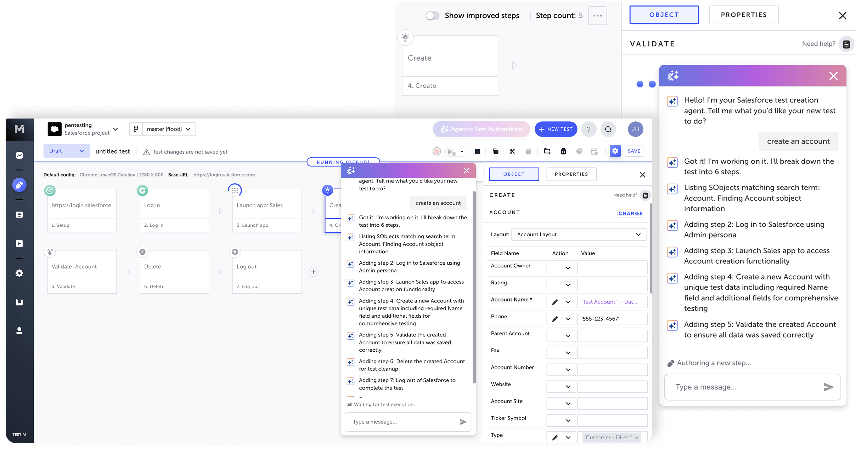
Task: Switch to PROPERTIES tab in Create panel
Action: pyautogui.click(x=571, y=174)
